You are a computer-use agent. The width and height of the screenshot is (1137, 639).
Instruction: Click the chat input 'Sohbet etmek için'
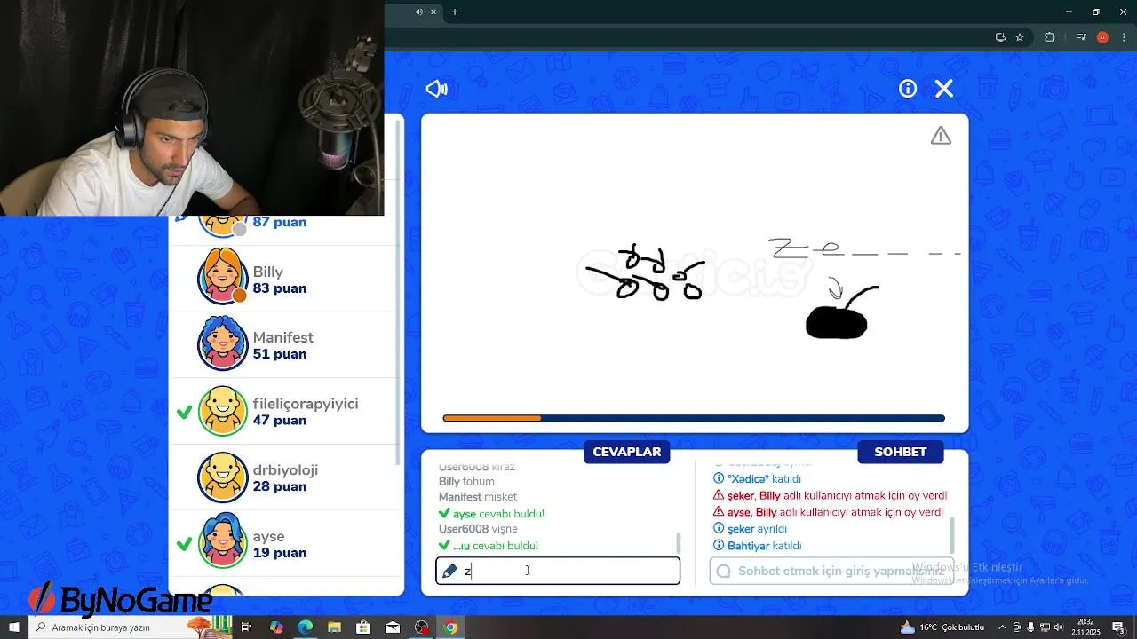831,572
